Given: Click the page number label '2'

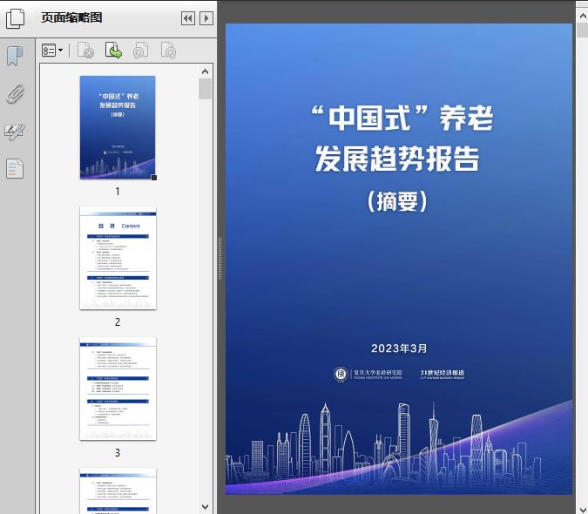Looking at the screenshot, I should [118, 321].
